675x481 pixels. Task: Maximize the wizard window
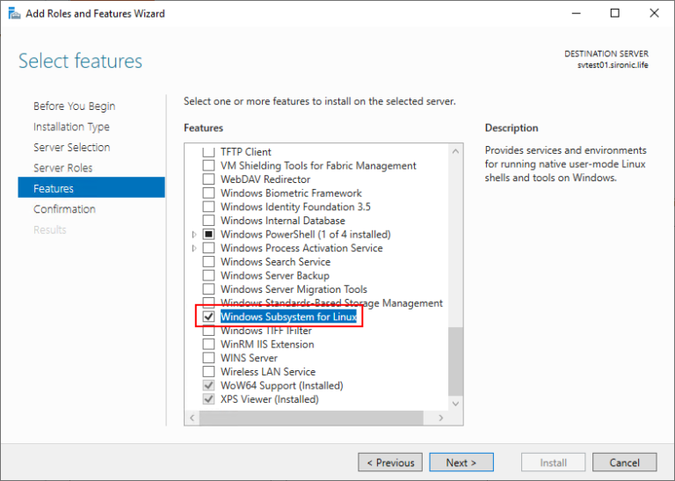(615, 13)
